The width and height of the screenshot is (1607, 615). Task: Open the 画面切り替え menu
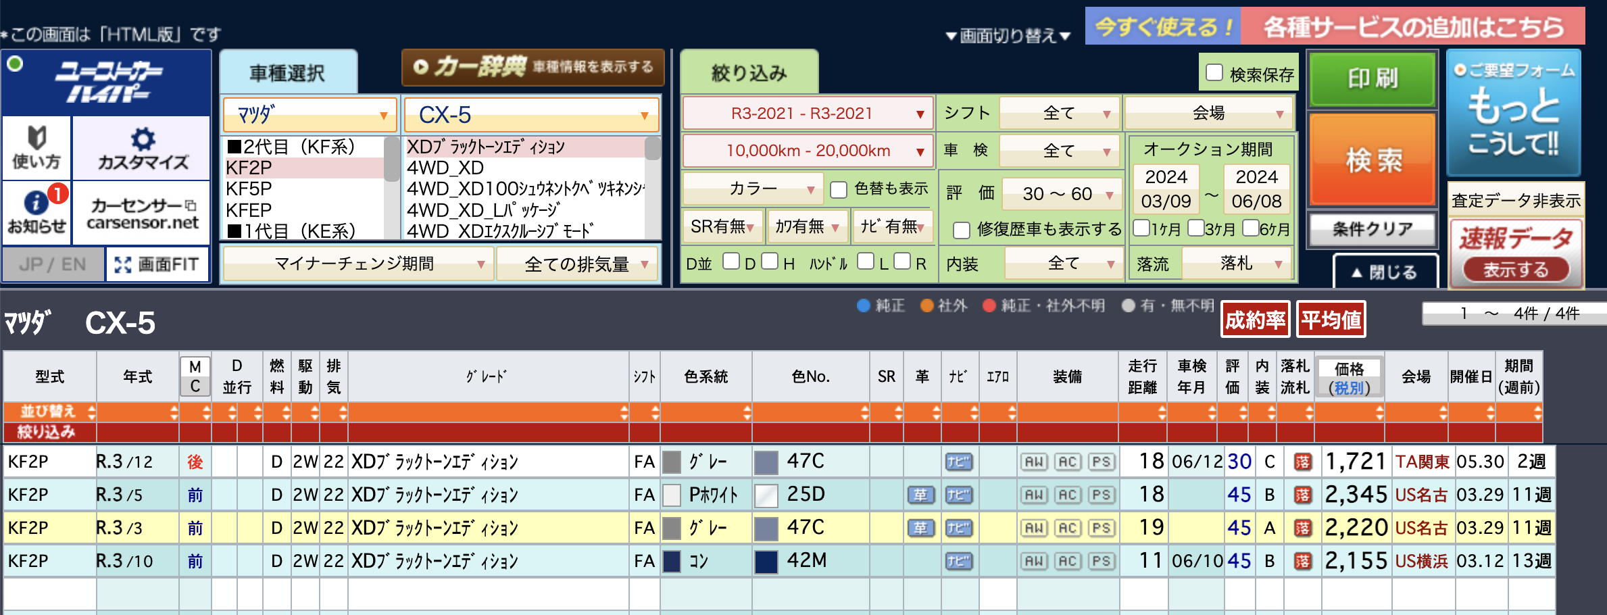tap(1008, 35)
